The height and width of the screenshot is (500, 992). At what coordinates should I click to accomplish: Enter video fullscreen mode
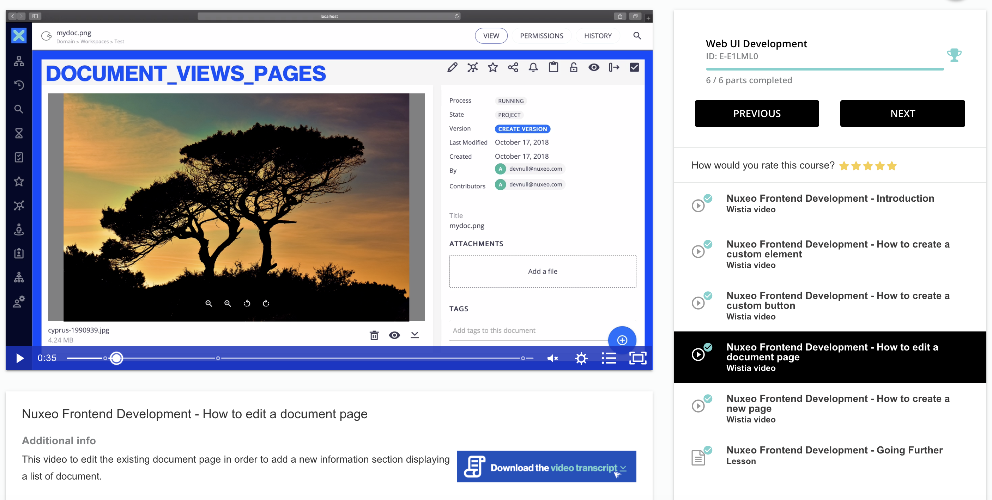(x=638, y=358)
